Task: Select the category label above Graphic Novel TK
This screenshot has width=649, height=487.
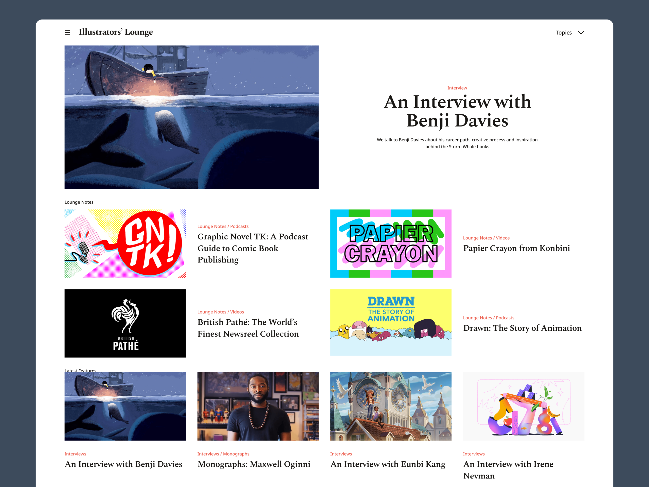Action: pos(223,226)
